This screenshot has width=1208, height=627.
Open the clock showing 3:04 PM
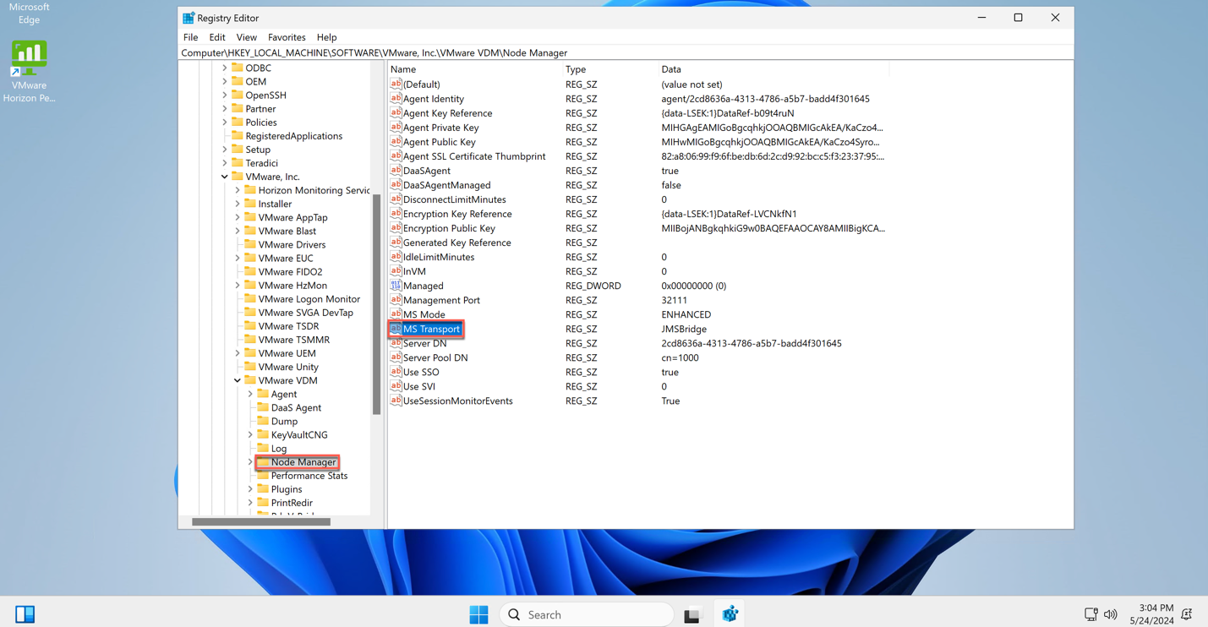(1151, 614)
